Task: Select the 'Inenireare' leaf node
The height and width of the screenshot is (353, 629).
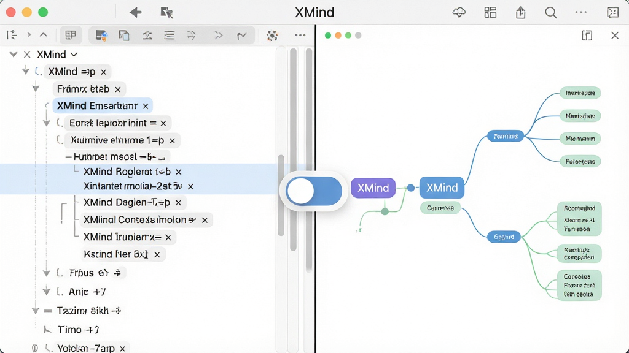Action: [580, 93]
